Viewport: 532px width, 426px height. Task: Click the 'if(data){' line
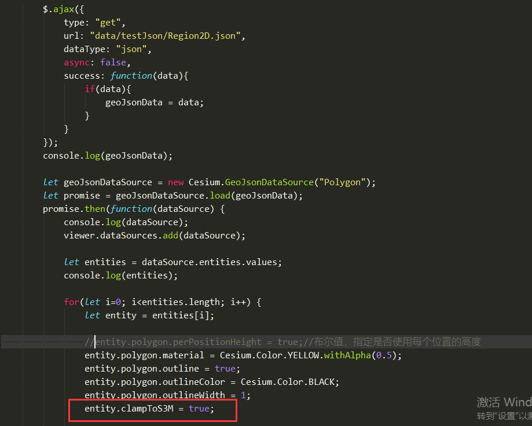[x=108, y=89]
